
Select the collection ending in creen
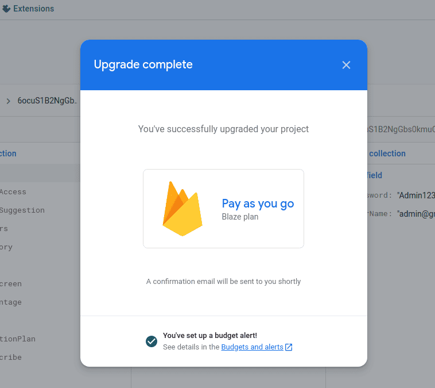click(x=10, y=284)
